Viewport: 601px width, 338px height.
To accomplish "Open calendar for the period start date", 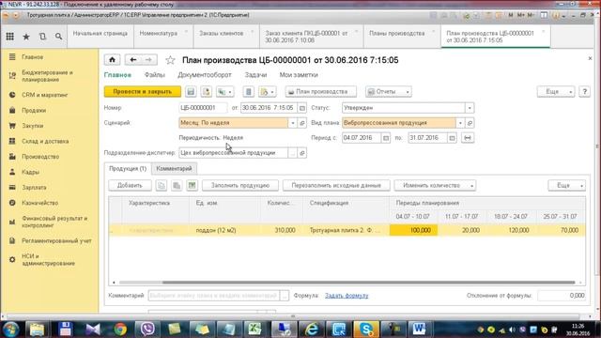I will (386, 138).
